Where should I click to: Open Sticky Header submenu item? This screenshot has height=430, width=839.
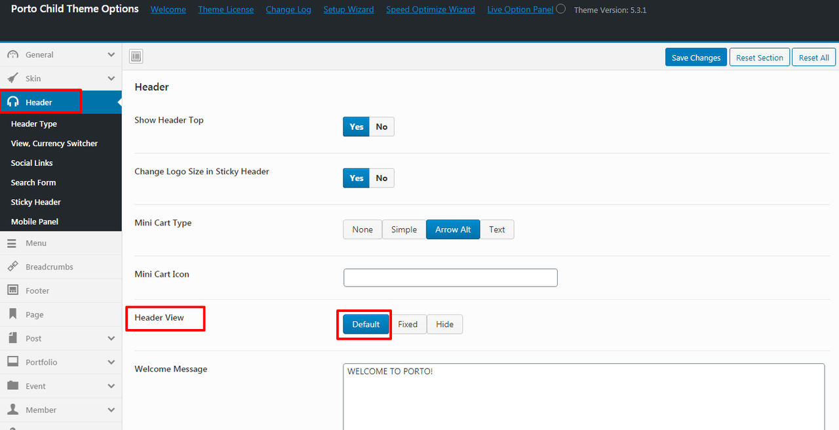[36, 203]
